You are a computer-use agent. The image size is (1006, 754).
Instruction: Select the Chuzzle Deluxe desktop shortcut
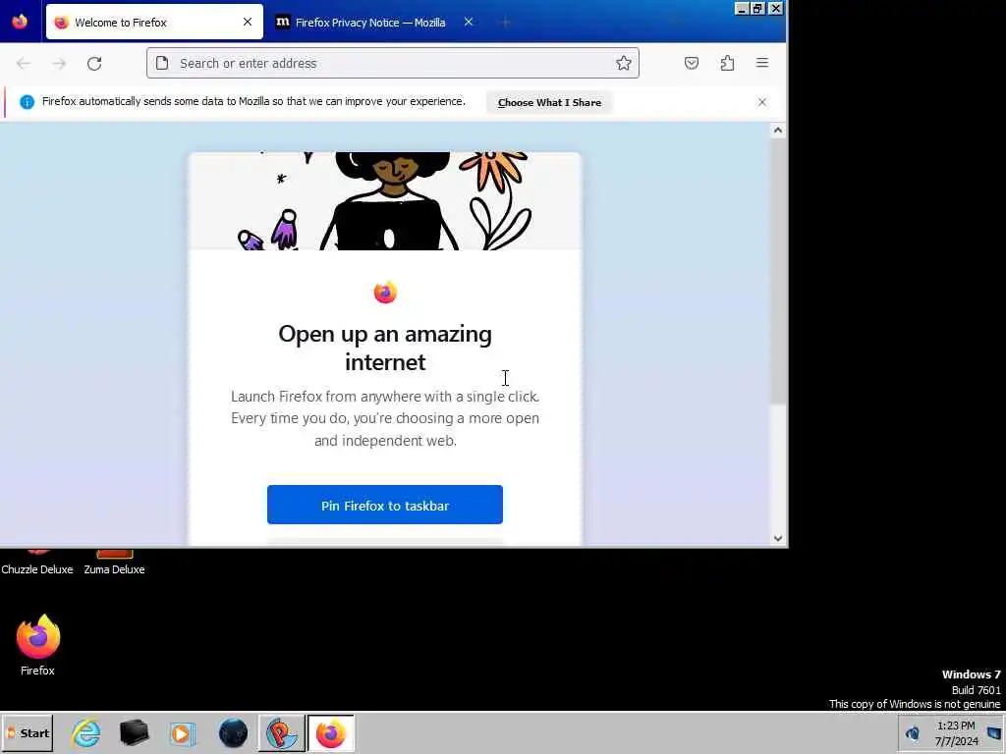[37, 563]
